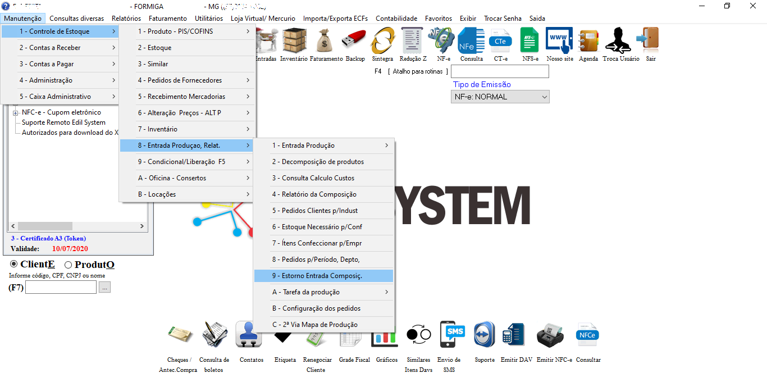Open the Agenda notebook icon

[588, 42]
